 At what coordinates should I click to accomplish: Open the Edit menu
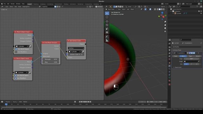8,4
